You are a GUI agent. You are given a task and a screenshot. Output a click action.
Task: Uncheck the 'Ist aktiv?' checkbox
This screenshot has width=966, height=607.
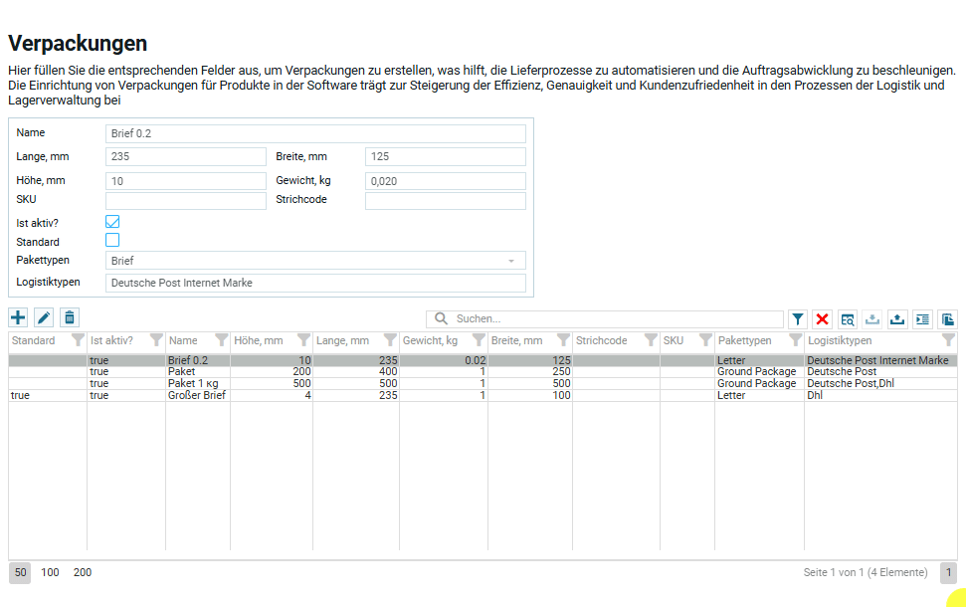[x=112, y=222]
